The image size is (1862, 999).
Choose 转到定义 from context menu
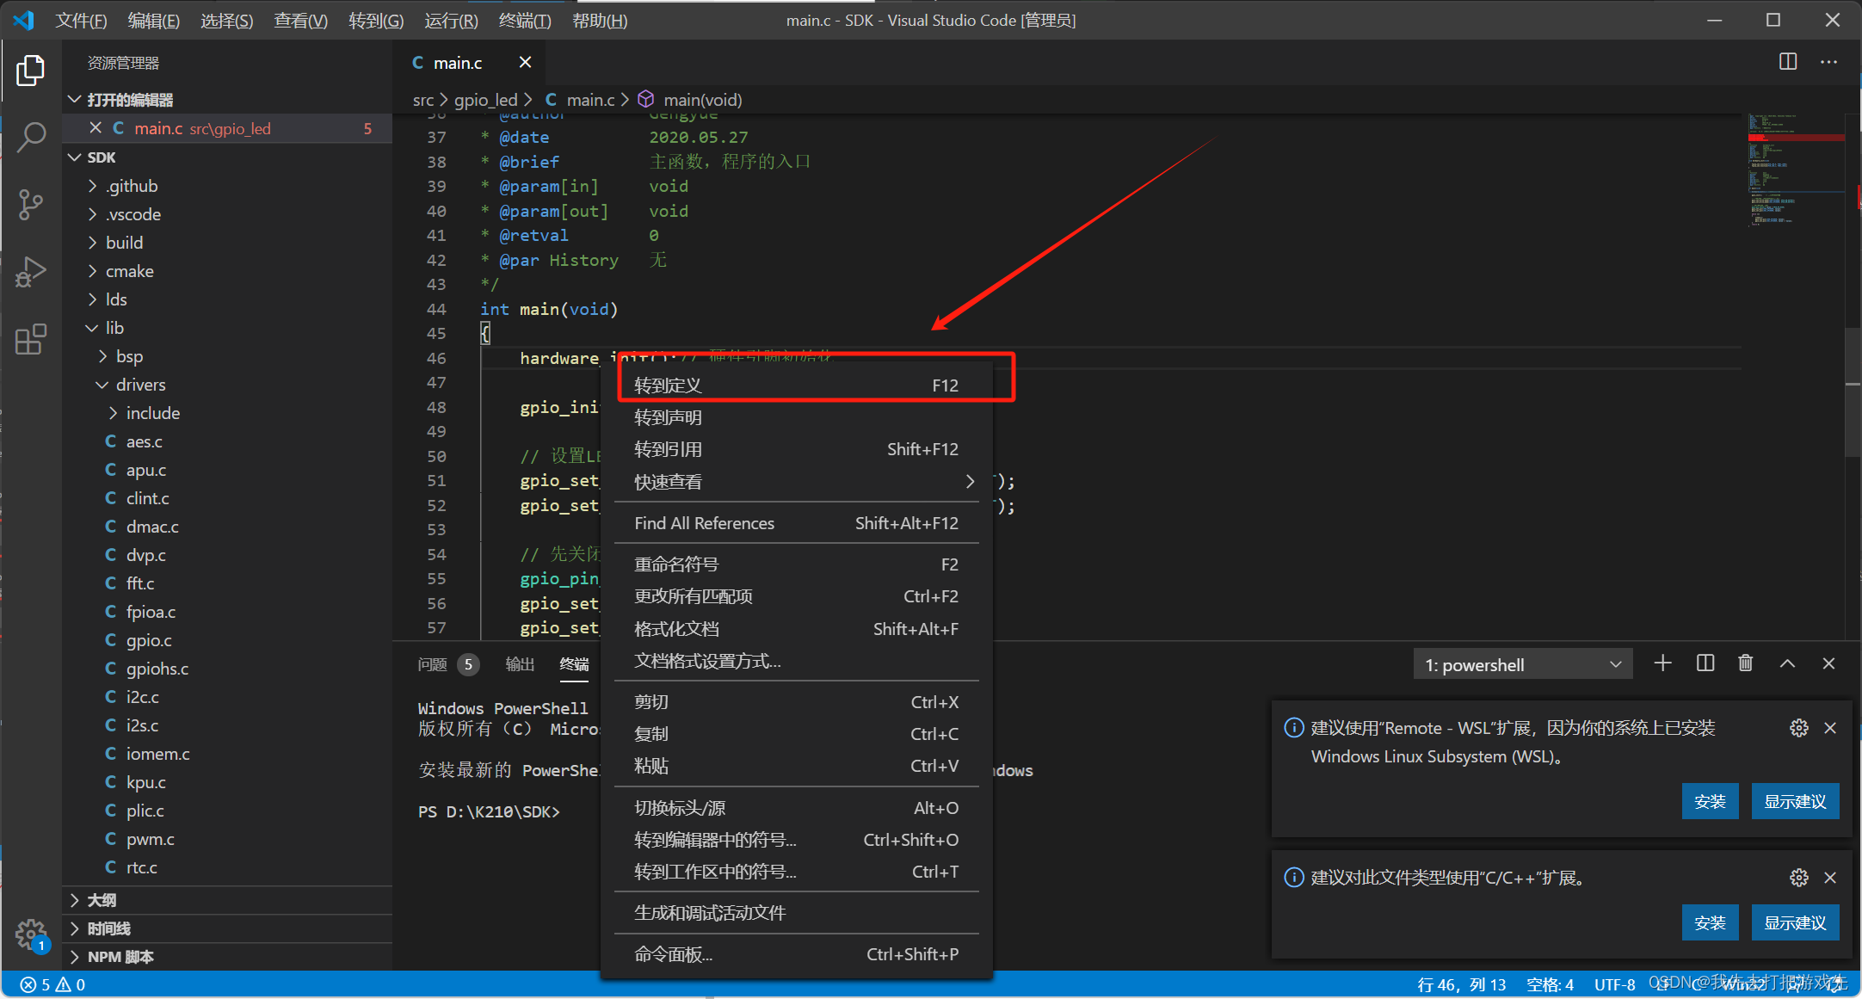pos(797,385)
